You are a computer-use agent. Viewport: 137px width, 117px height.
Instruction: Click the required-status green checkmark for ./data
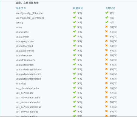point(75,27)
